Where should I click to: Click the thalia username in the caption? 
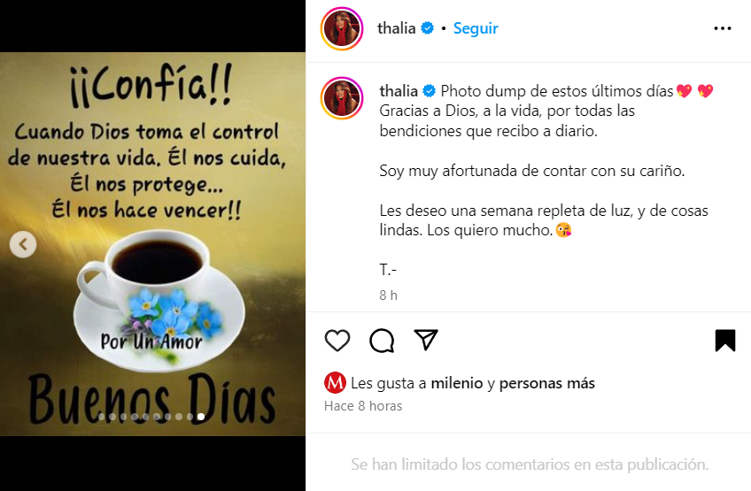[x=399, y=91]
